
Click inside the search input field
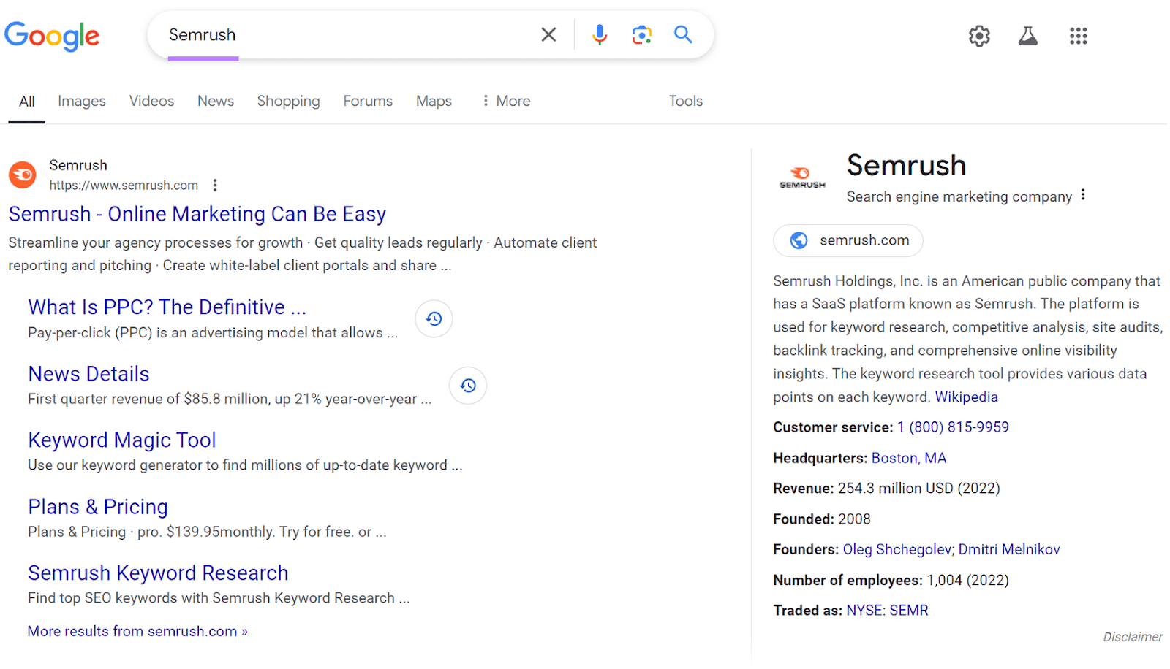click(329, 34)
